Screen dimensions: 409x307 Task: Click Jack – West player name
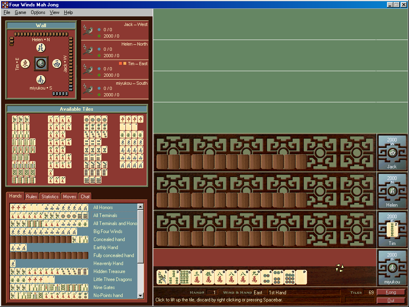pos(136,24)
